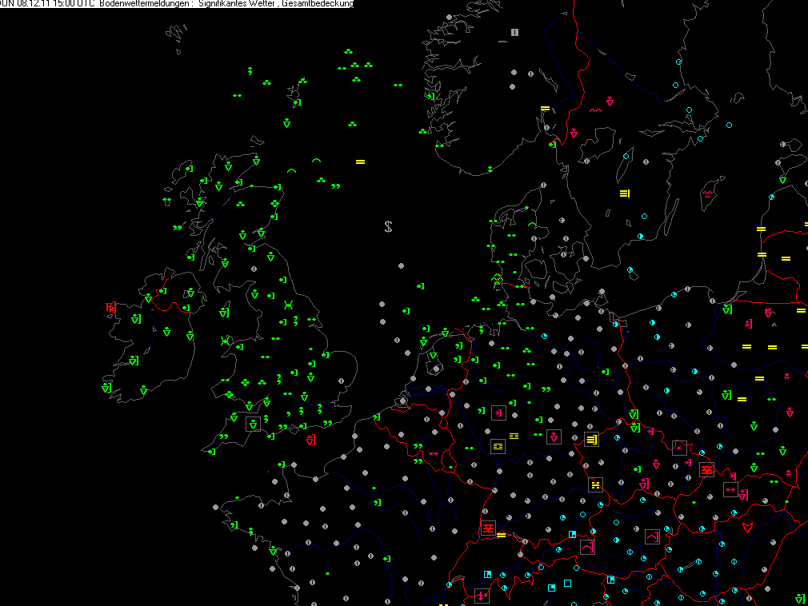Select the red weather symbol west of Ireland

click(x=111, y=307)
